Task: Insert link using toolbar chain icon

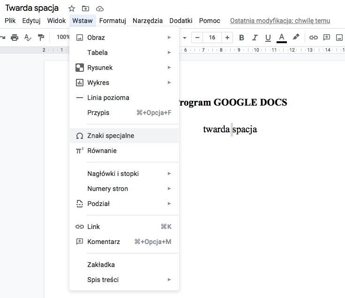Action: coord(314,38)
